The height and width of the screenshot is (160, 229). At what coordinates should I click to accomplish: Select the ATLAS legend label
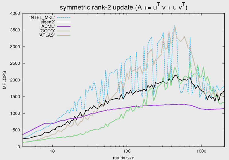47,35
